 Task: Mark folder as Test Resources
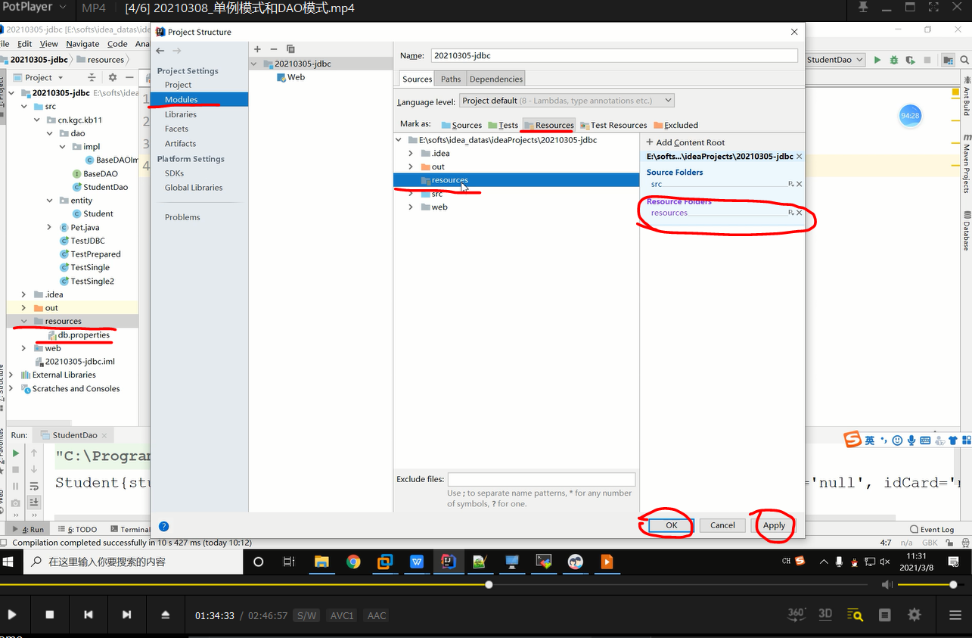click(613, 125)
